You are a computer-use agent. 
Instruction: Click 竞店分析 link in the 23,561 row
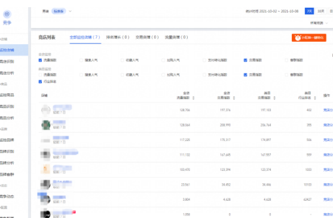(x=328, y=185)
